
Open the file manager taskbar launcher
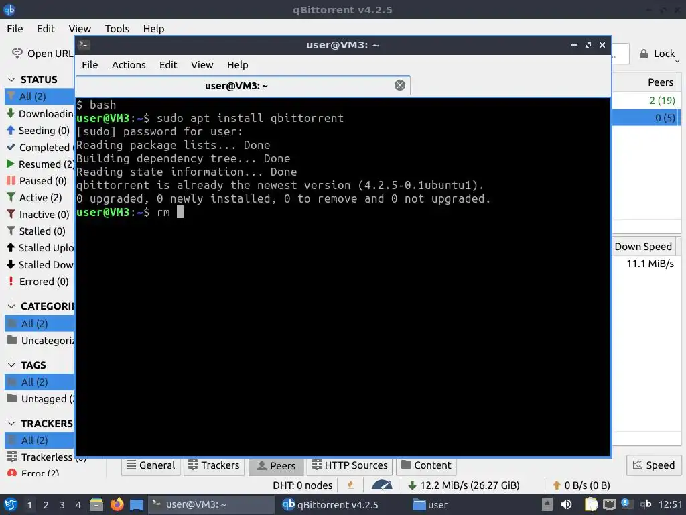tap(96, 504)
